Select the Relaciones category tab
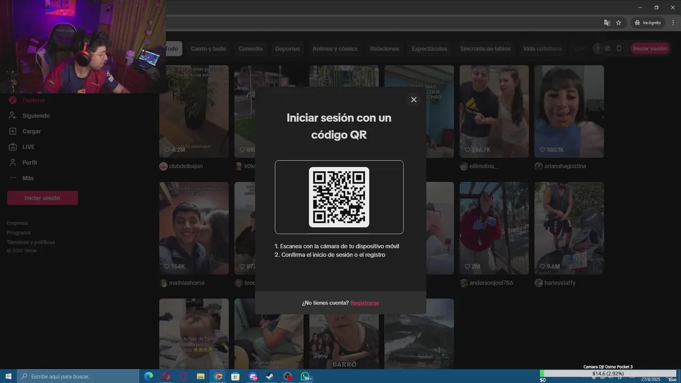 385,48
